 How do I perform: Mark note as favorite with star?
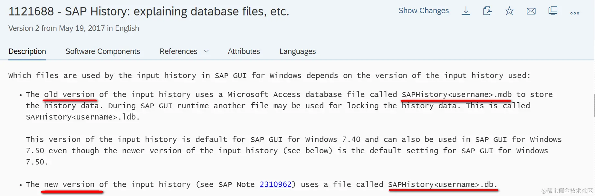coord(509,11)
